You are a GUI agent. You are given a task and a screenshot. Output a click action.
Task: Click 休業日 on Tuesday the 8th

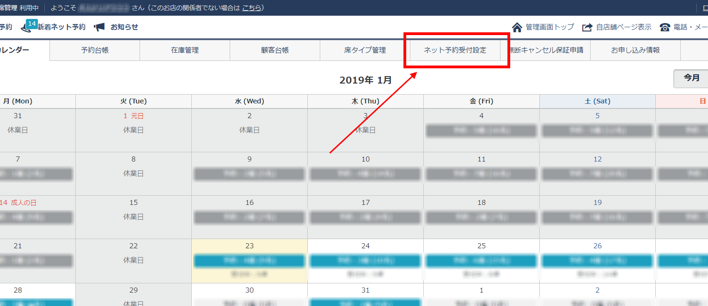[x=134, y=174]
